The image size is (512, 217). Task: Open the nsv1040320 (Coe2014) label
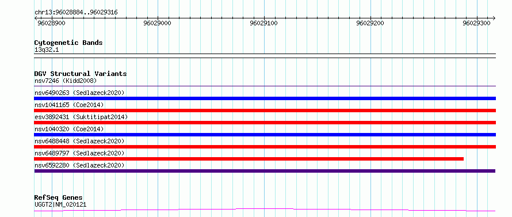point(69,129)
